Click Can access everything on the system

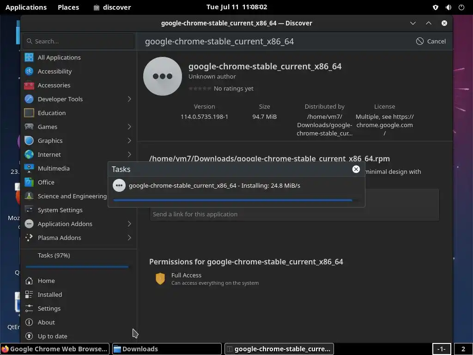point(215,283)
